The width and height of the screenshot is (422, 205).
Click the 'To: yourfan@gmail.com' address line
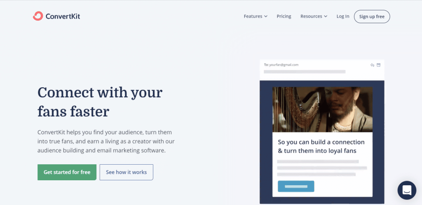pyautogui.click(x=281, y=65)
